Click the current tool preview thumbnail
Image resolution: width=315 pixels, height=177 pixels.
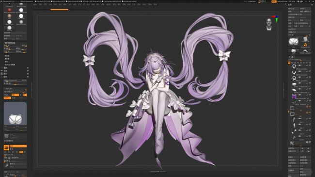[16, 113]
